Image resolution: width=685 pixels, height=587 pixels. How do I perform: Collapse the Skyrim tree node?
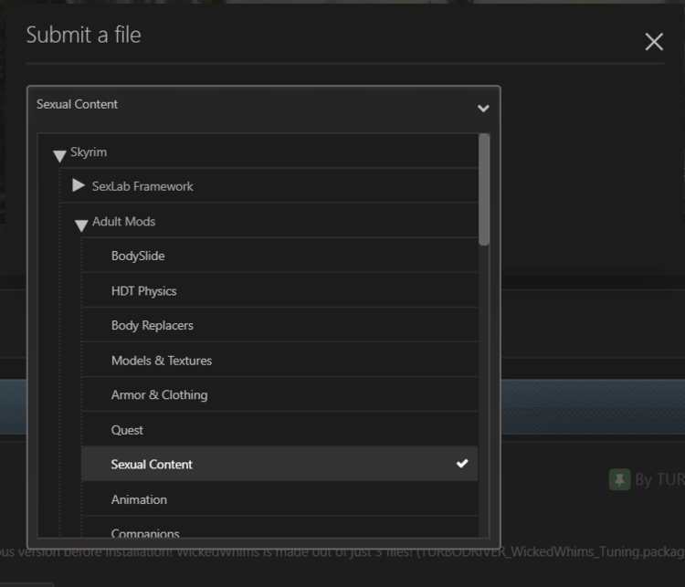coord(59,155)
